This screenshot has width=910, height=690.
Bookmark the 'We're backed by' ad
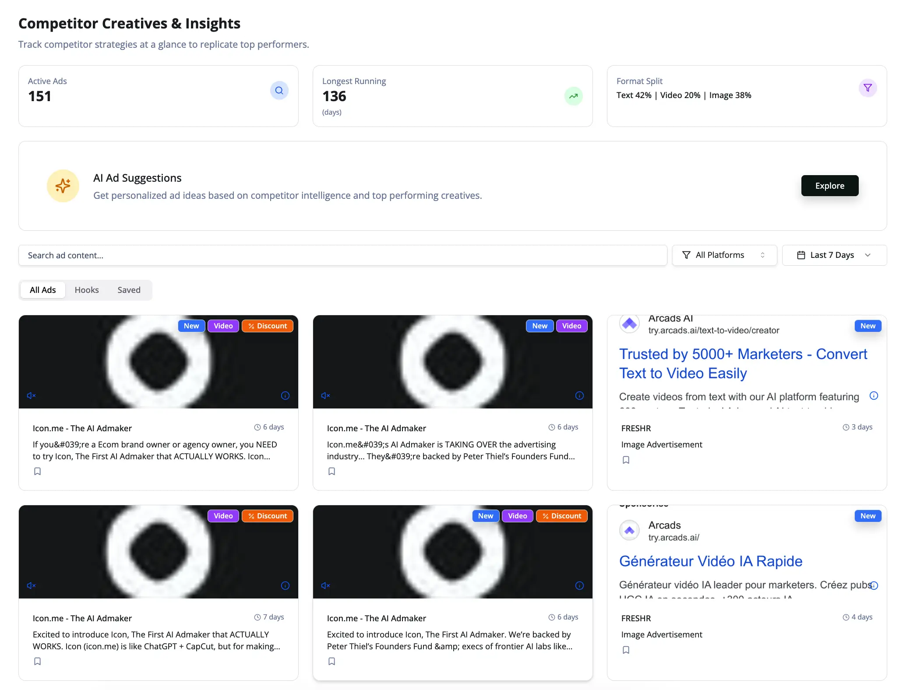pyautogui.click(x=332, y=662)
